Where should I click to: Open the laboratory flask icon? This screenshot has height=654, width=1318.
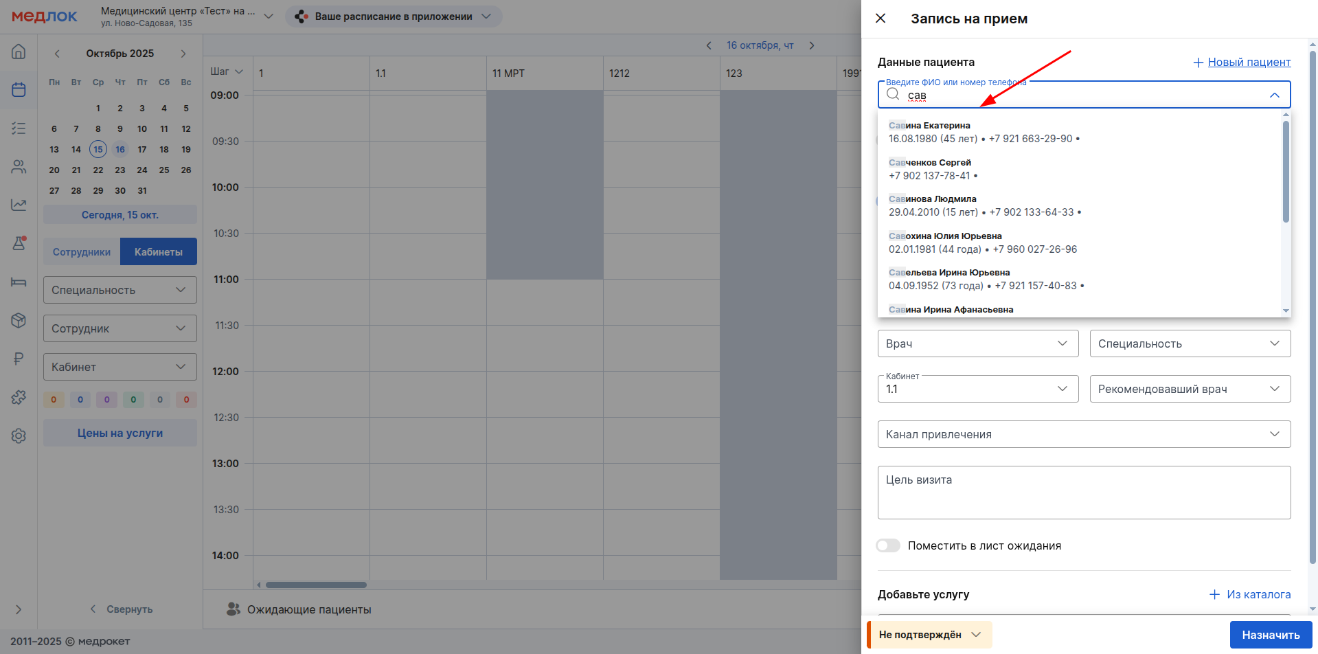[x=19, y=243]
